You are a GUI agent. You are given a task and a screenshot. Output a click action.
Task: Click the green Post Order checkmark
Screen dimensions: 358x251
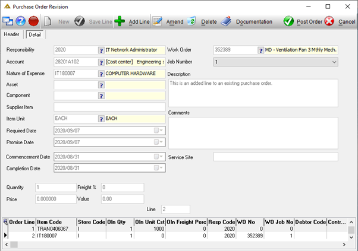(x=288, y=21)
